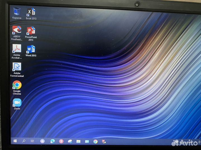Open the Windows Start menu
This screenshot has height=150, width=201.
15,141
